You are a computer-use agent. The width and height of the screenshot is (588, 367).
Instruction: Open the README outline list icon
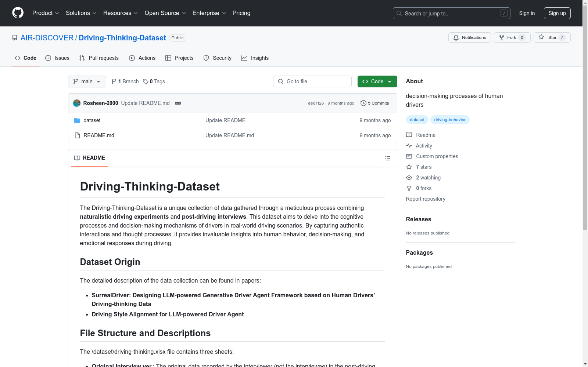point(387,158)
